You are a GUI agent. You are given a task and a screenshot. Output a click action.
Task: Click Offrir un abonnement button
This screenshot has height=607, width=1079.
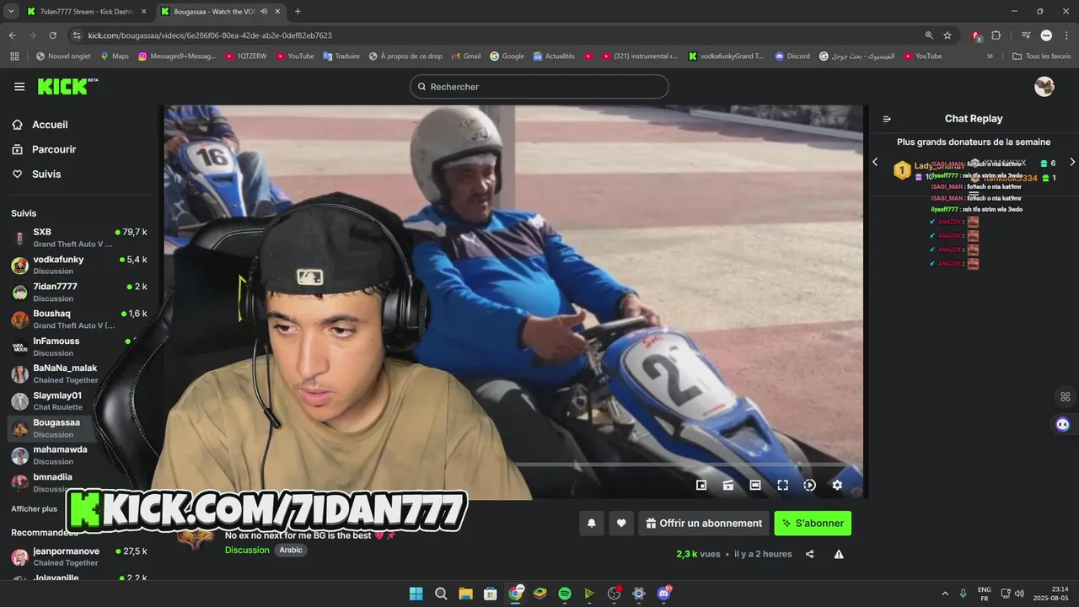[x=704, y=524]
